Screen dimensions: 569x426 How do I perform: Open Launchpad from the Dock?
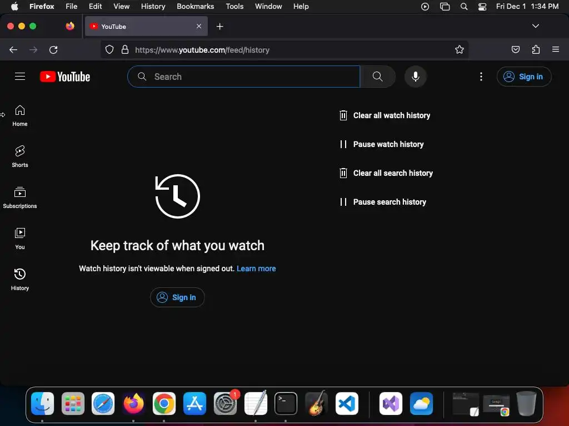(73, 404)
